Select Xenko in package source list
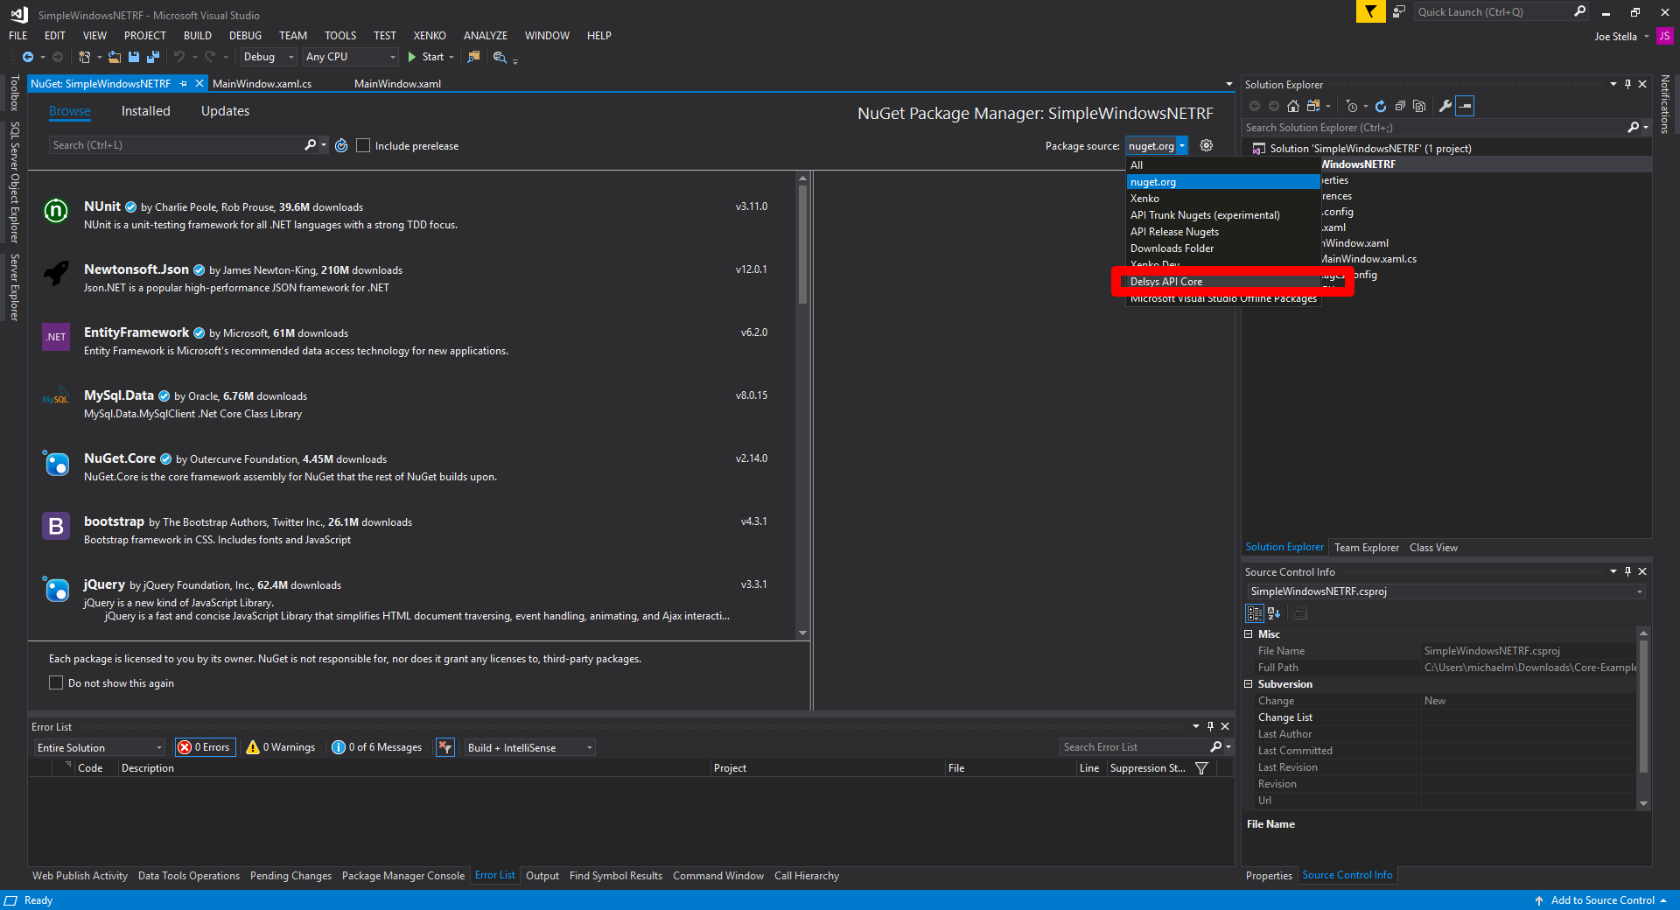The width and height of the screenshot is (1680, 910). pyautogui.click(x=1223, y=199)
